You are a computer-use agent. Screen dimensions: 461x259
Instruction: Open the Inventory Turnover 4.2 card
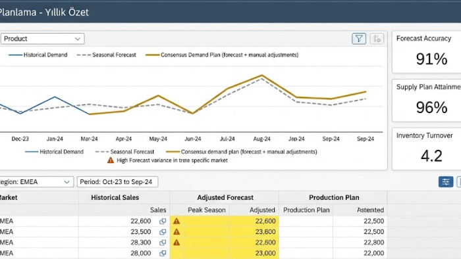(427, 149)
